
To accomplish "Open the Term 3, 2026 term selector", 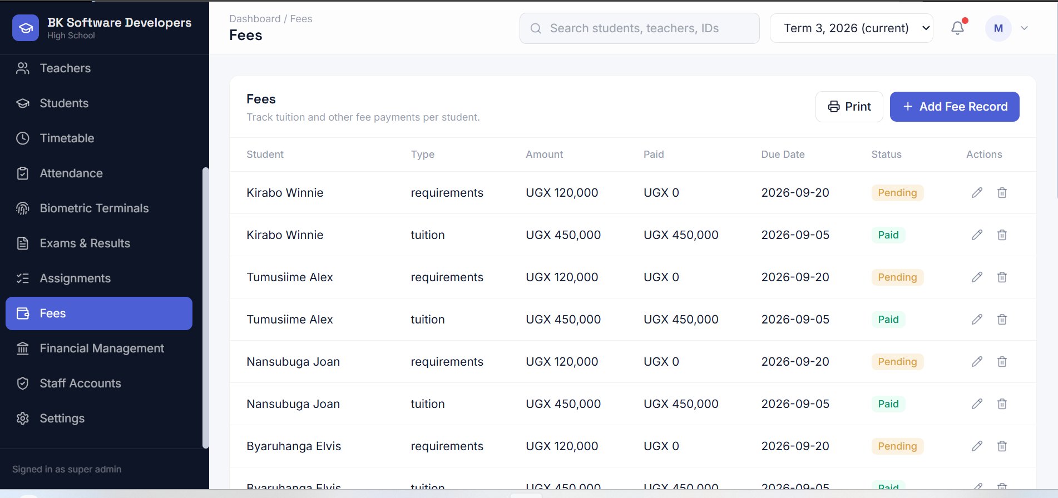I will click(851, 28).
